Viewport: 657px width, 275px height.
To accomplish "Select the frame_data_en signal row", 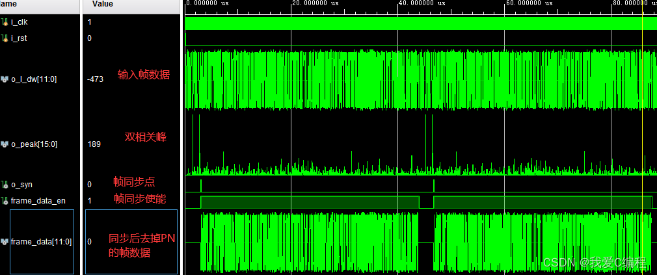I will tap(40, 200).
